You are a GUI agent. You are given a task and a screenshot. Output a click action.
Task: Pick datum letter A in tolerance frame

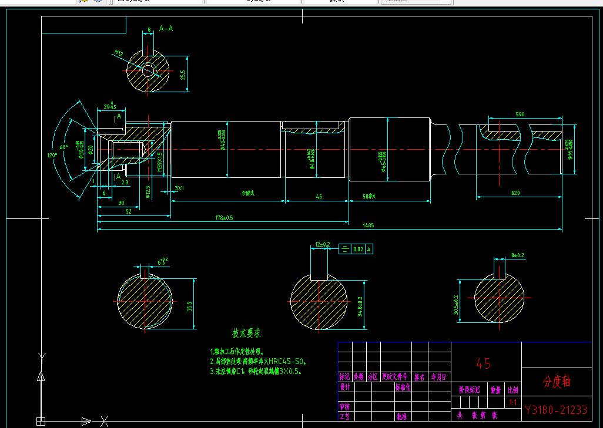369,250
